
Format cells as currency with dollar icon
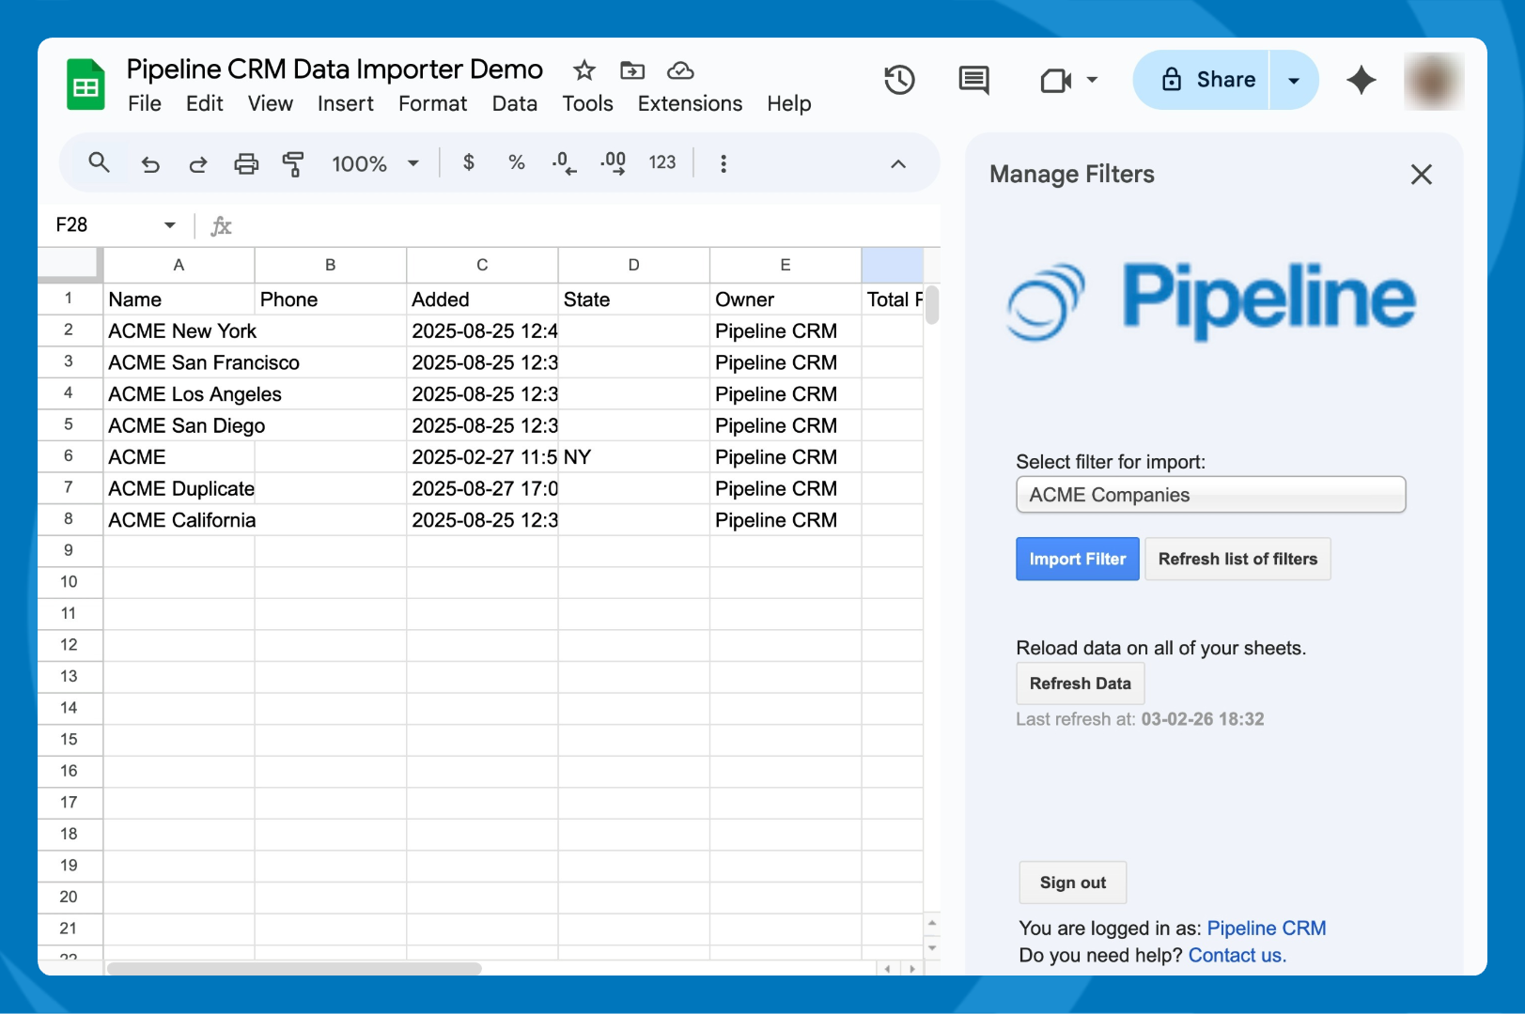click(469, 162)
